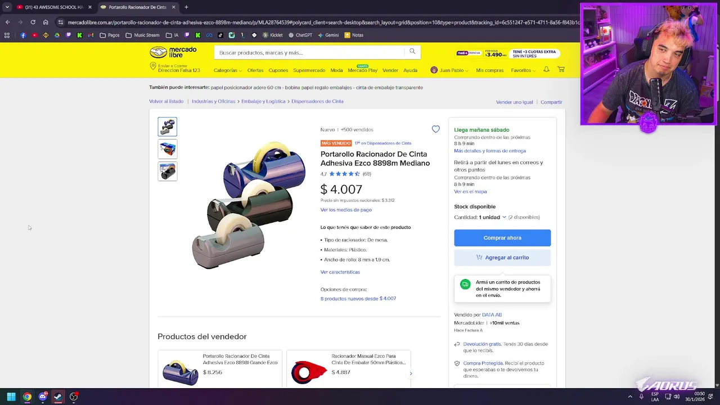Open the Juan Pablo account menu

point(449,70)
